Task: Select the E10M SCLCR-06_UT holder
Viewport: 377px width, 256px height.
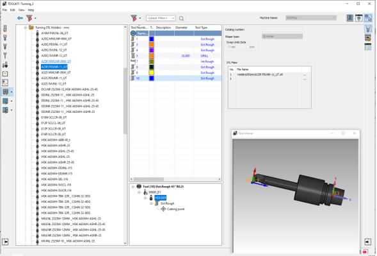Action: click(54, 117)
